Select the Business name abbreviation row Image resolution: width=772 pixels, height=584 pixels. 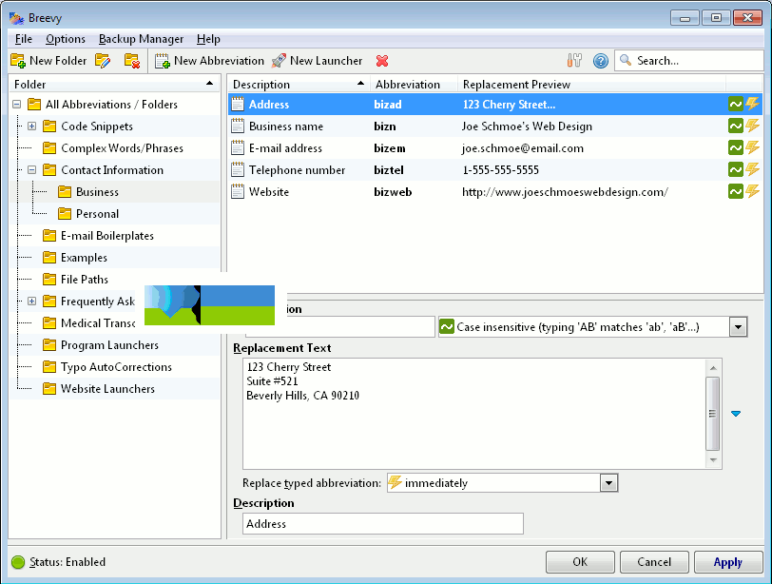click(495, 127)
